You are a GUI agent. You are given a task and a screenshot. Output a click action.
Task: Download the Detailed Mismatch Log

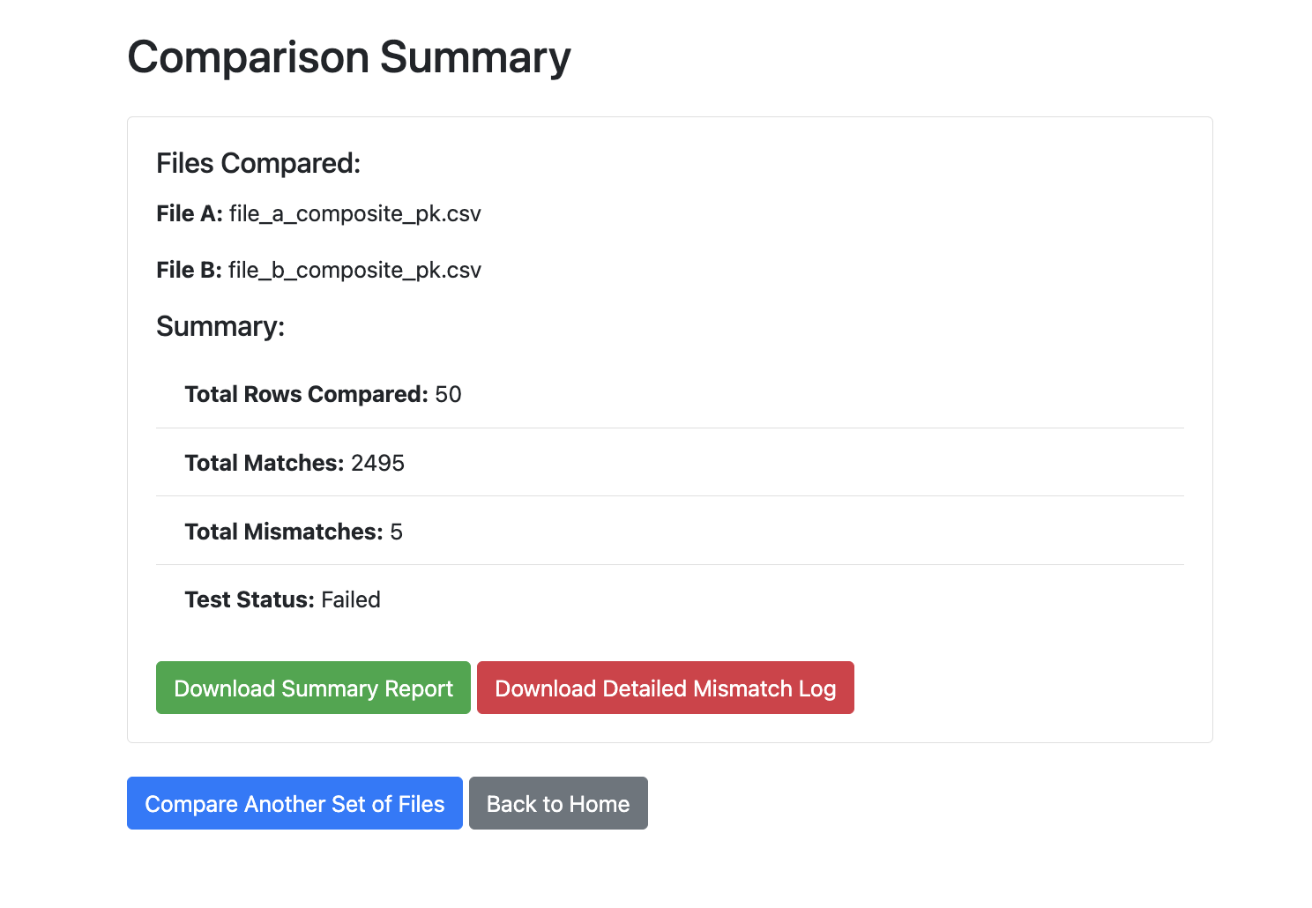(666, 688)
